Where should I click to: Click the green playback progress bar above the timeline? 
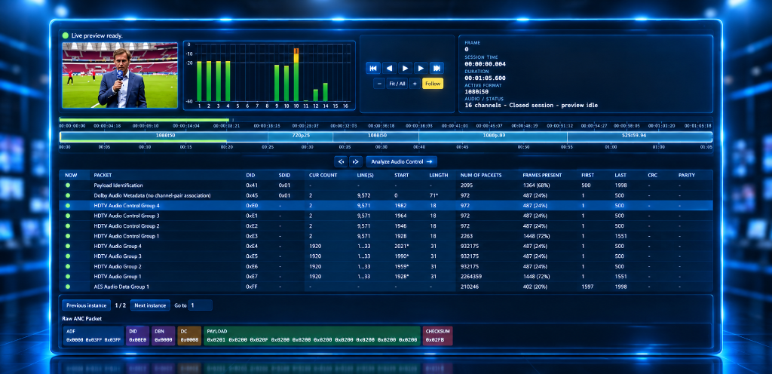point(144,120)
